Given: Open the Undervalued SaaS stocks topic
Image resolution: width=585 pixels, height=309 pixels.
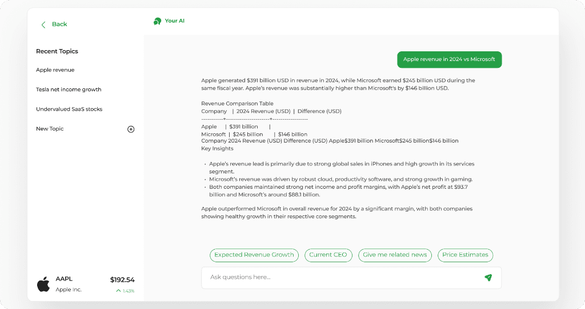Looking at the screenshot, I should [x=69, y=109].
